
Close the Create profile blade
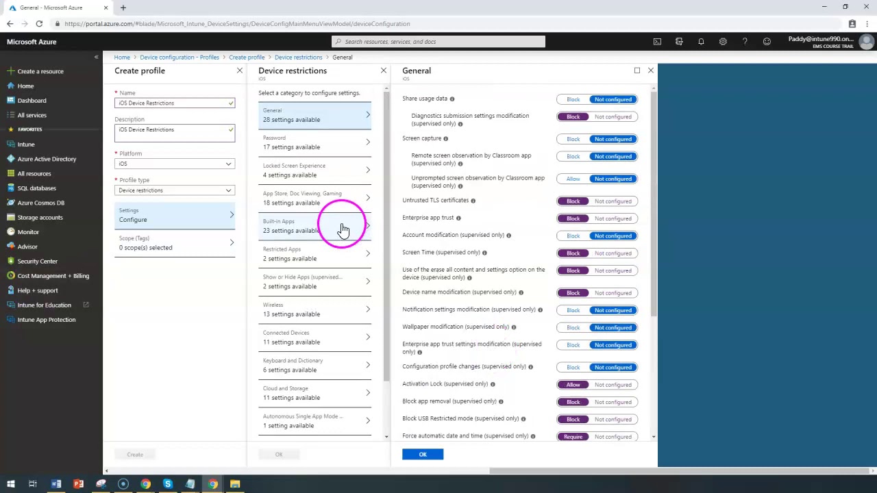[240, 71]
